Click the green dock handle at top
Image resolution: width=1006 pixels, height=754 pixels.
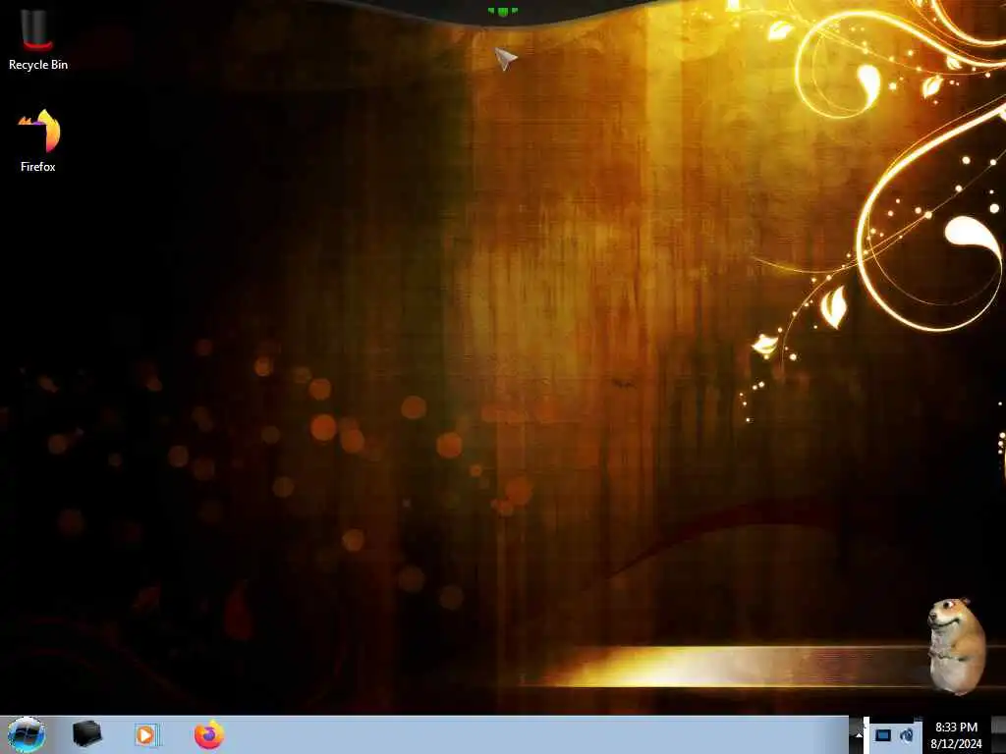(x=502, y=12)
